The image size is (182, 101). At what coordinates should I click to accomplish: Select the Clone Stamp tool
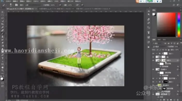click(2, 37)
